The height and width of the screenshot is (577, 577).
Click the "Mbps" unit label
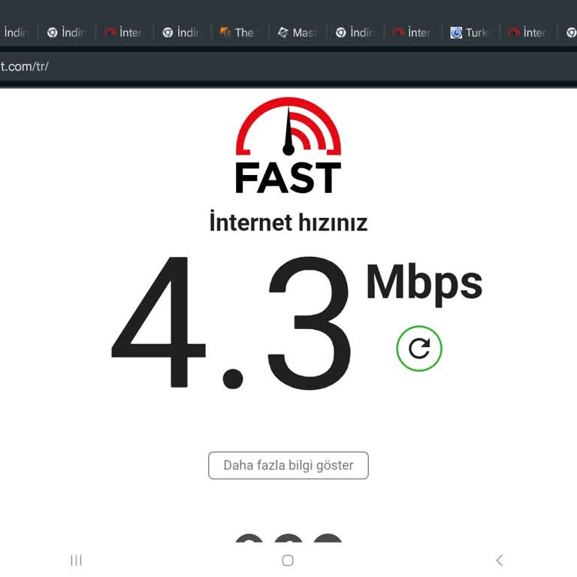pyautogui.click(x=424, y=283)
